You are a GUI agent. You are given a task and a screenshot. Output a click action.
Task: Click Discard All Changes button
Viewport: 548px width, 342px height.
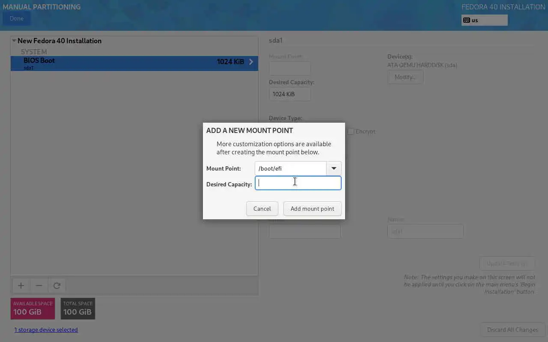point(512,330)
